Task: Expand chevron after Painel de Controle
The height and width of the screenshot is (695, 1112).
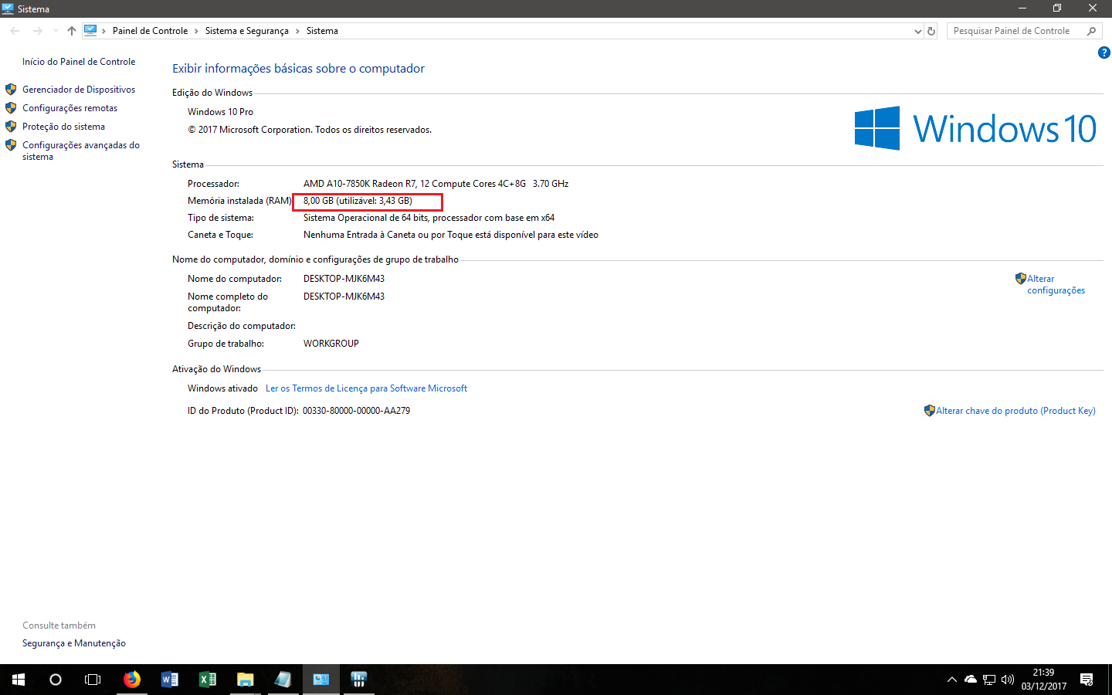Action: (x=196, y=31)
